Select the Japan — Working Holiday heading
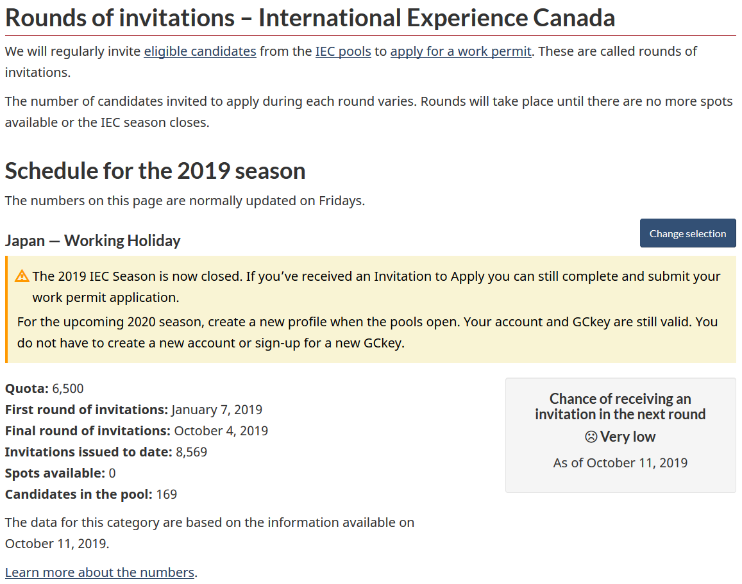Viewport: 742px width, 584px height. click(x=93, y=241)
